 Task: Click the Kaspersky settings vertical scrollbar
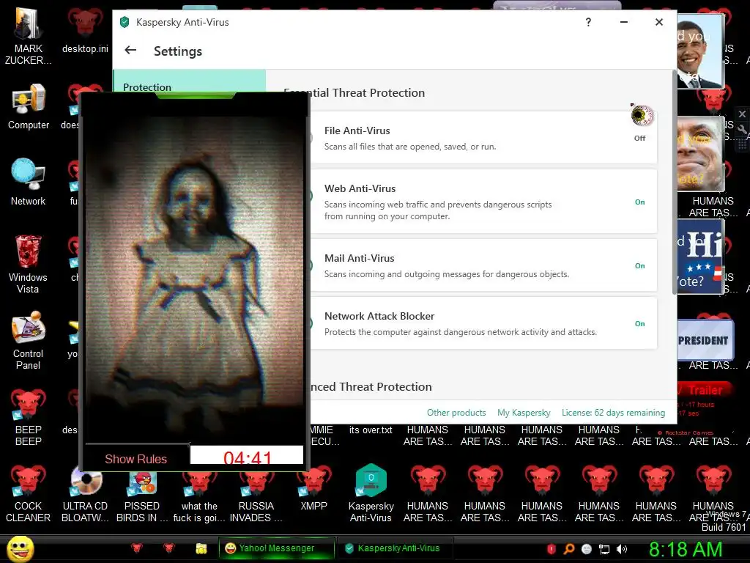coord(675,182)
